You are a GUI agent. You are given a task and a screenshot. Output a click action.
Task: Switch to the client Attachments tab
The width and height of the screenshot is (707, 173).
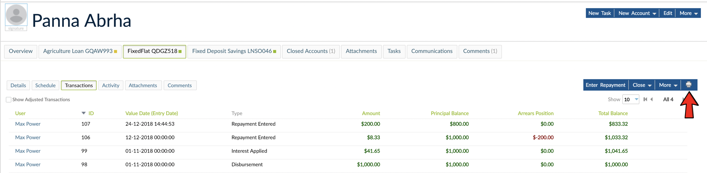361,51
